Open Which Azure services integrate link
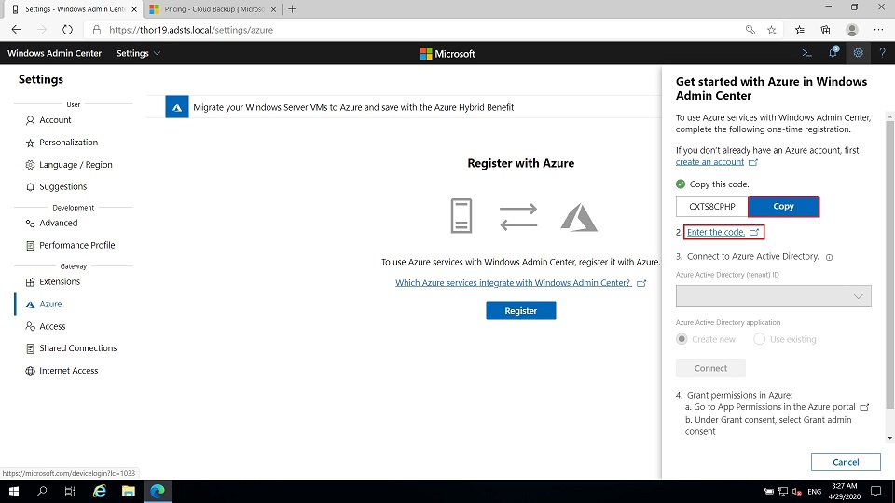Viewport: 895px width, 503px height. click(x=513, y=283)
